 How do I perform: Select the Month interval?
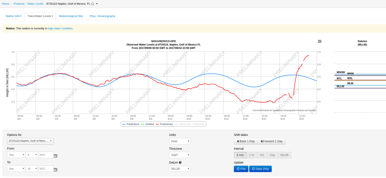pyautogui.click(x=284, y=155)
